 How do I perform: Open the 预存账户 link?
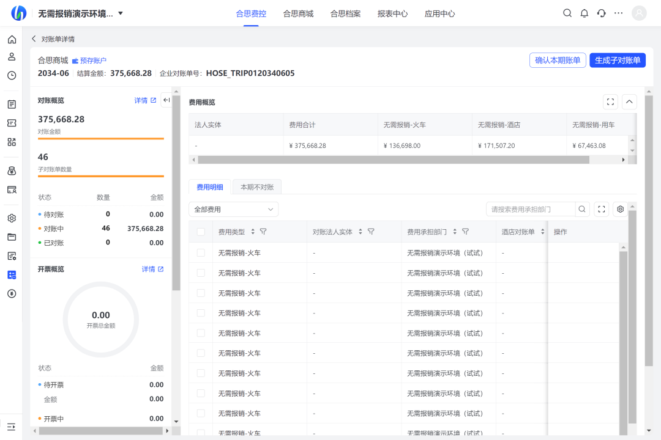click(89, 61)
